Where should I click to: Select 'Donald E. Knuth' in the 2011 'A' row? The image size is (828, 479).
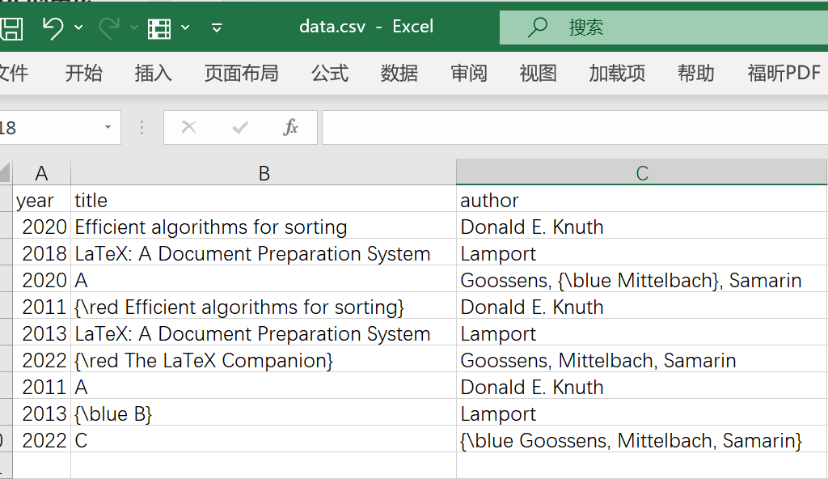tap(641, 387)
